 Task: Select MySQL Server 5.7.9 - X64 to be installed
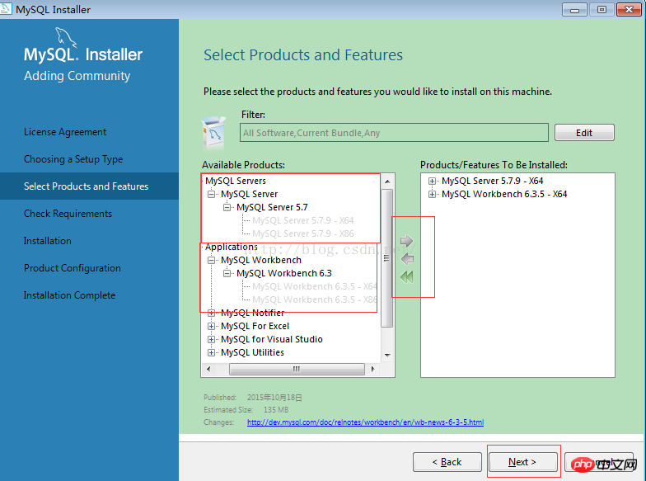tap(493, 181)
